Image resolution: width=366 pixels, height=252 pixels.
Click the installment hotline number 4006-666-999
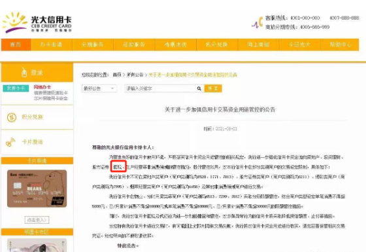(314, 27)
